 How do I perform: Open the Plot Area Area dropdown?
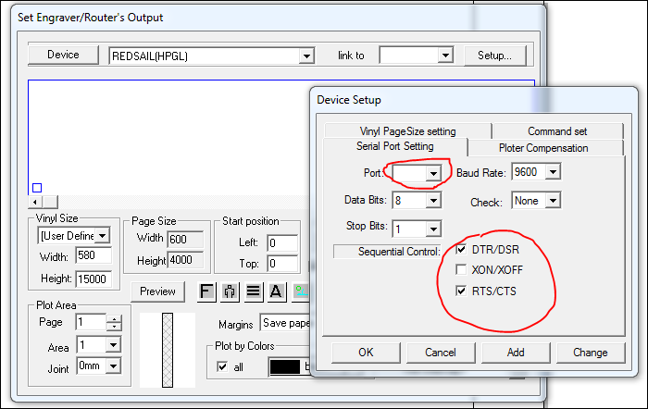pyautogui.click(x=113, y=344)
